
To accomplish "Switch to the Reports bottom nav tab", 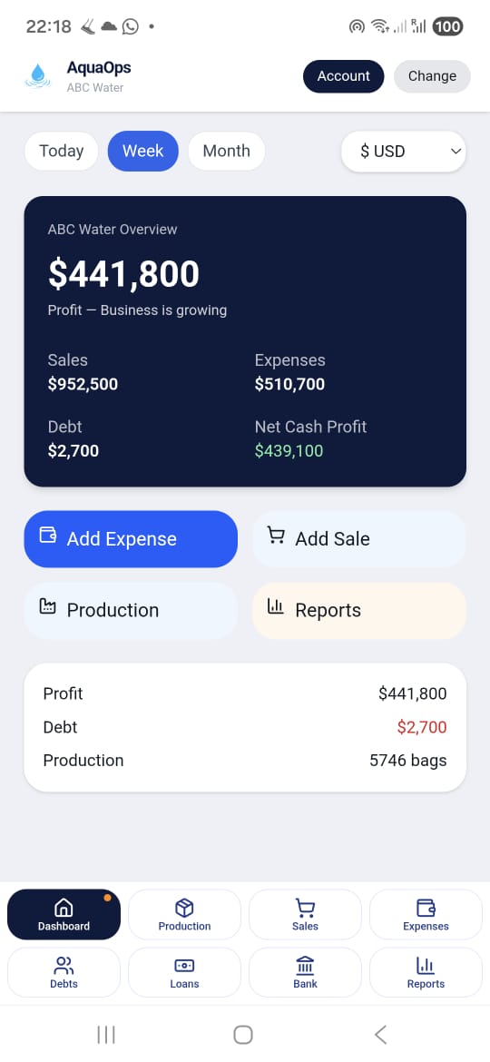I will pyautogui.click(x=426, y=973).
